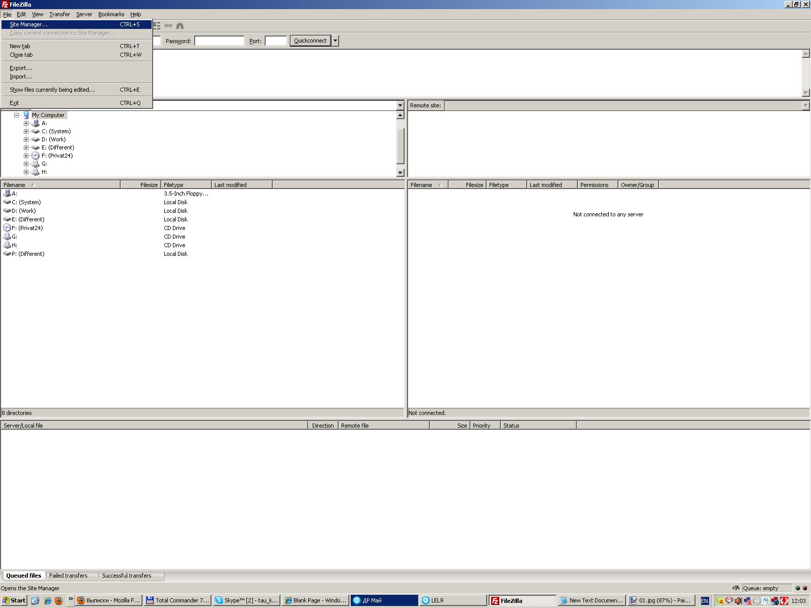Click the binoculars file search toolbar icon
The width and height of the screenshot is (811, 608).
(180, 26)
